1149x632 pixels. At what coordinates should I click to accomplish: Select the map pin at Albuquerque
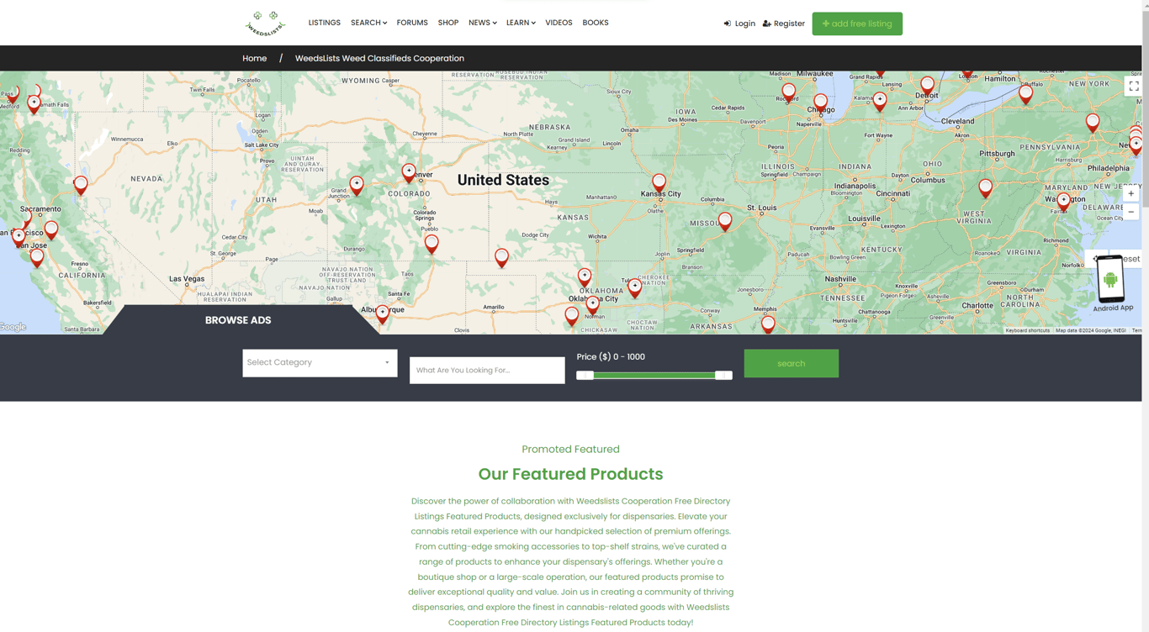coord(383,314)
